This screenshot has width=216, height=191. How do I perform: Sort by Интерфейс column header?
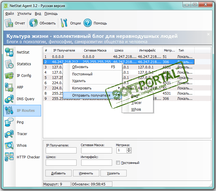[x=150, y=50]
